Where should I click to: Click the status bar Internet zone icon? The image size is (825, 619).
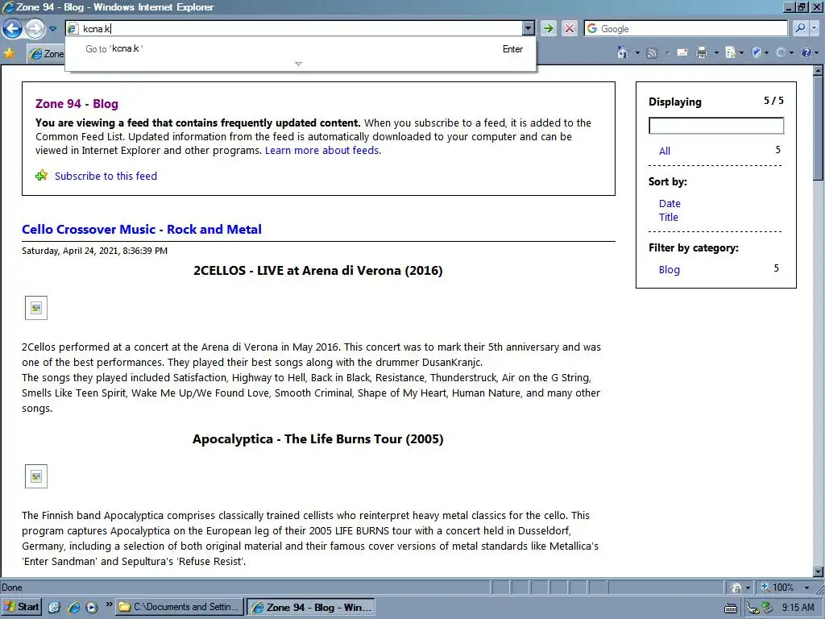coord(736,588)
